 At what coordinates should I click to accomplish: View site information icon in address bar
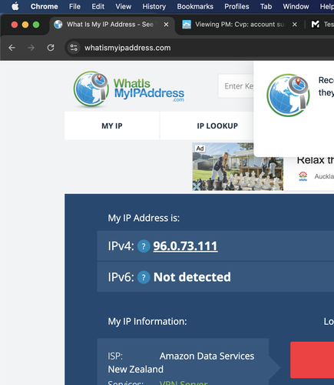[x=74, y=48]
